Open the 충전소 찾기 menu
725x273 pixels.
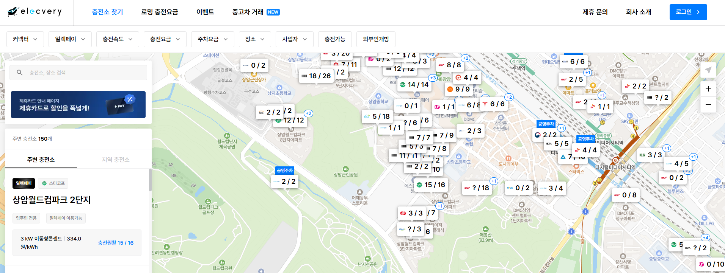click(107, 12)
